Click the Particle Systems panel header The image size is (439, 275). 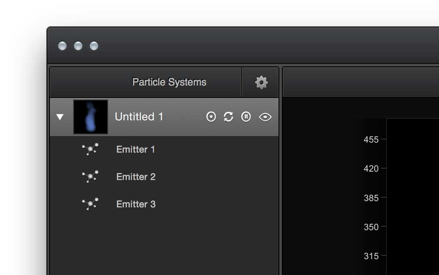click(169, 82)
